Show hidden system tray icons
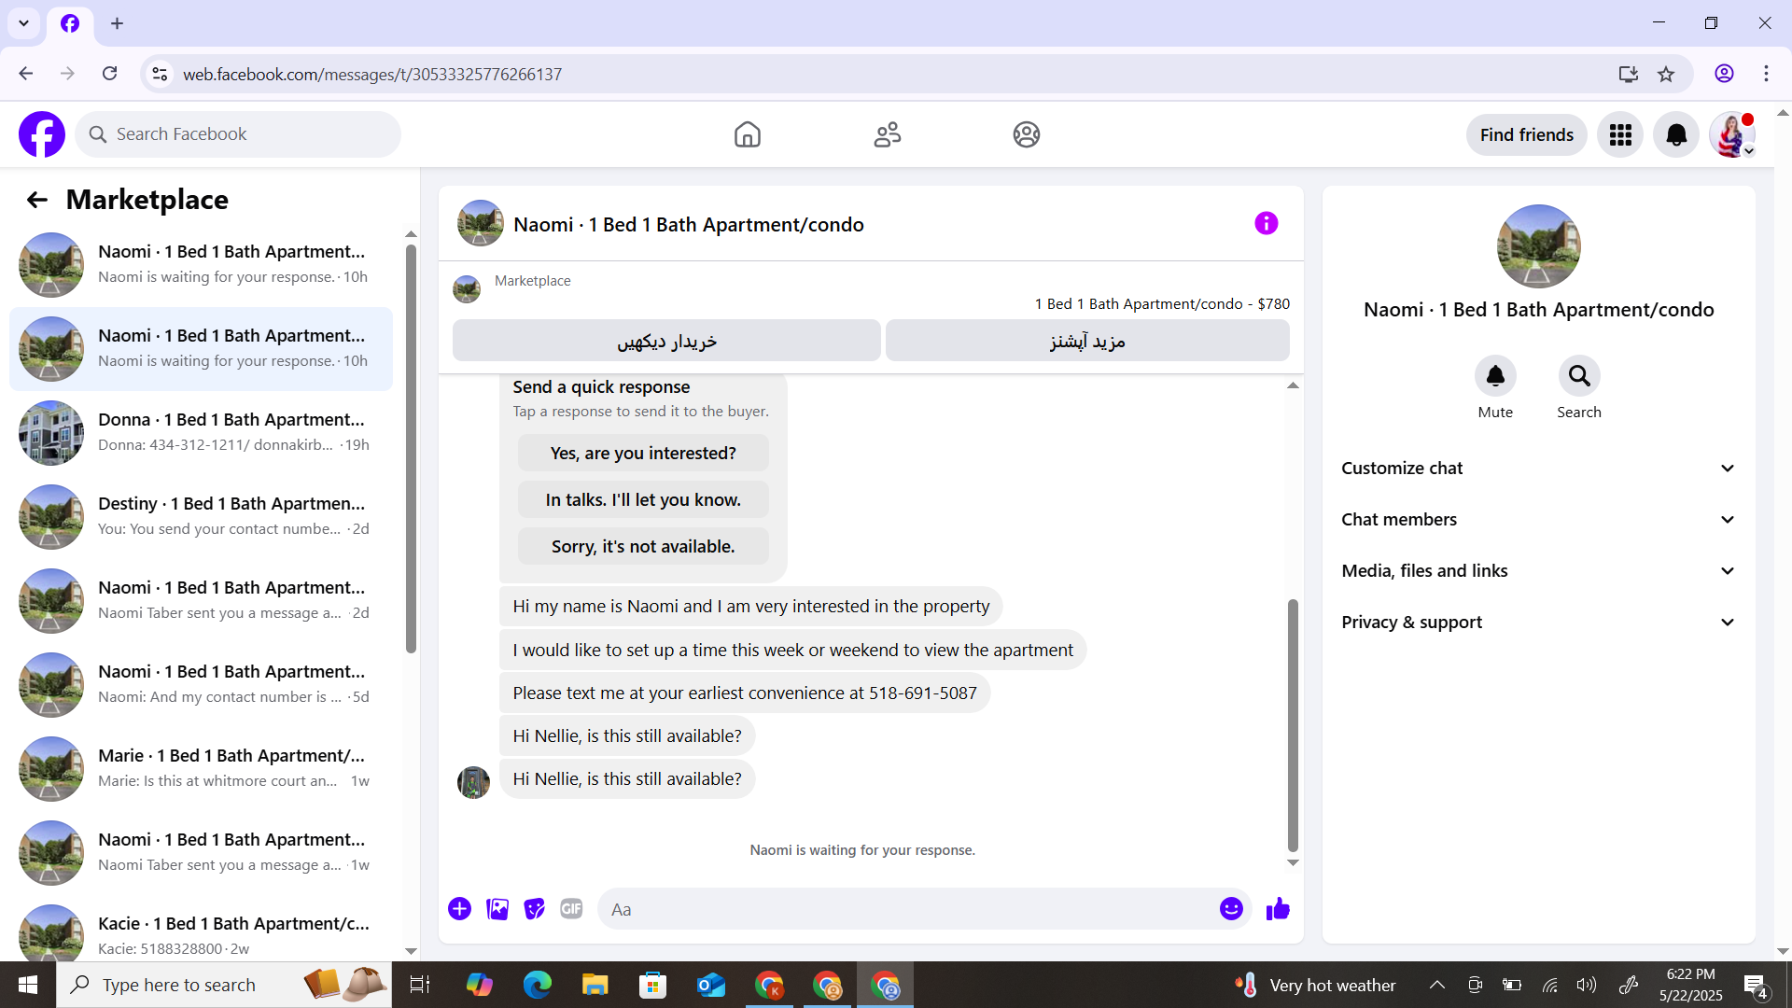 pos(1437,985)
